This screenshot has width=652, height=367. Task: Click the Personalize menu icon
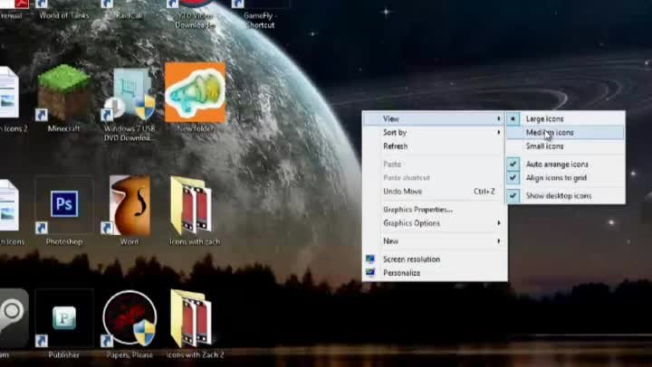(370, 273)
